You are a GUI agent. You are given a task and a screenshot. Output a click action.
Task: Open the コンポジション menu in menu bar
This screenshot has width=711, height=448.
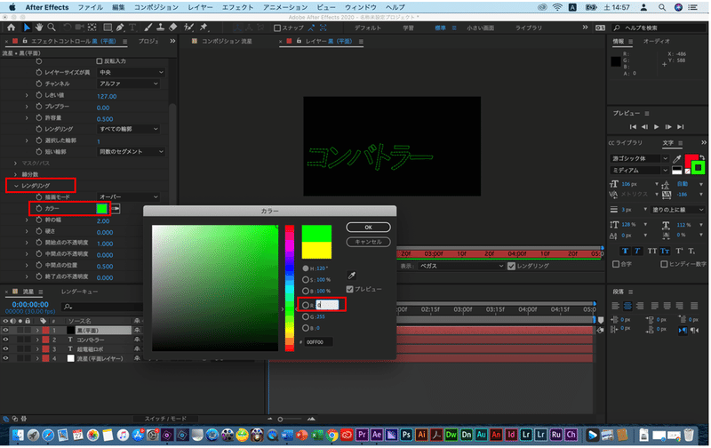tap(156, 6)
